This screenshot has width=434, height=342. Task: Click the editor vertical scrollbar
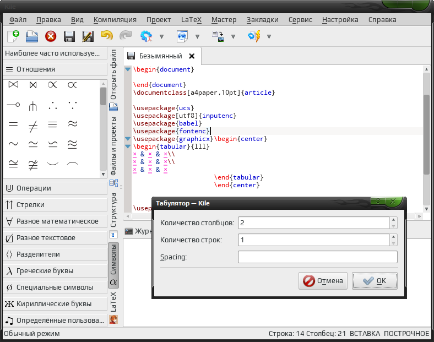click(x=426, y=134)
